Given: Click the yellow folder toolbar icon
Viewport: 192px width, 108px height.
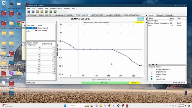Looking at the screenshot, I should [42, 12].
